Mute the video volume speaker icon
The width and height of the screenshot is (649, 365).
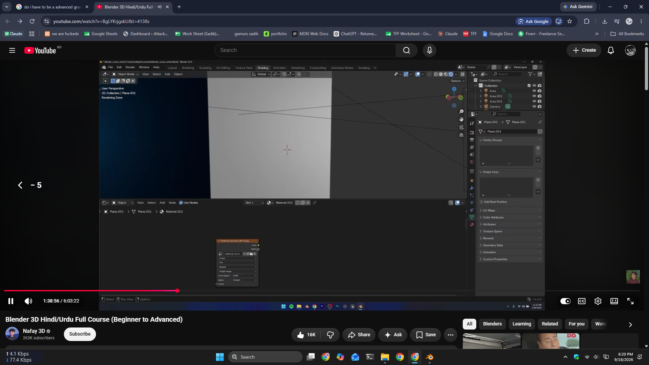[x=28, y=301]
